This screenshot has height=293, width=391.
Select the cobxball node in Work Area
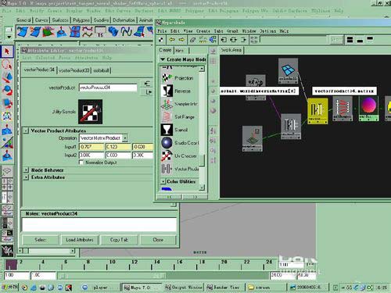288,70
